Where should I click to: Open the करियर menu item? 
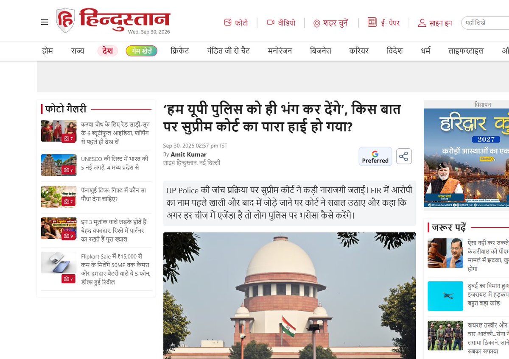tap(359, 51)
